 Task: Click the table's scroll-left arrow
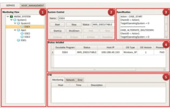52,70
